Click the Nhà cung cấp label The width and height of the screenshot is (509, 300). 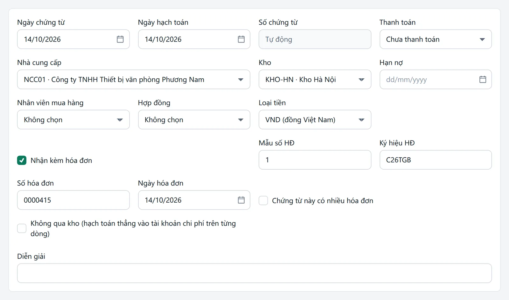pyautogui.click(x=39, y=62)
